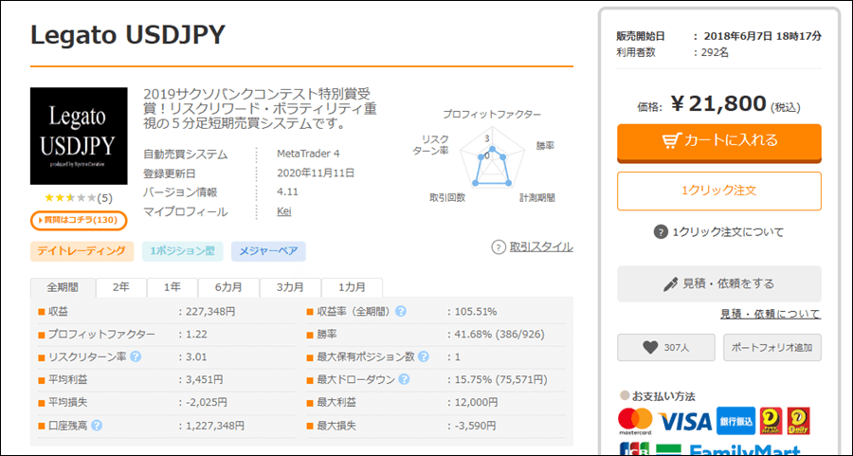Click the 1.22 profit factor value

(x=196, y=334)
